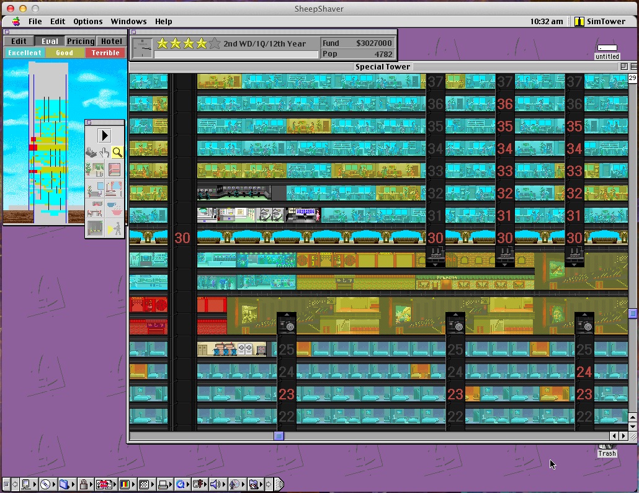Click the scroll down arrow
Screen dimensions: 639x493
[x=632, y=427]
